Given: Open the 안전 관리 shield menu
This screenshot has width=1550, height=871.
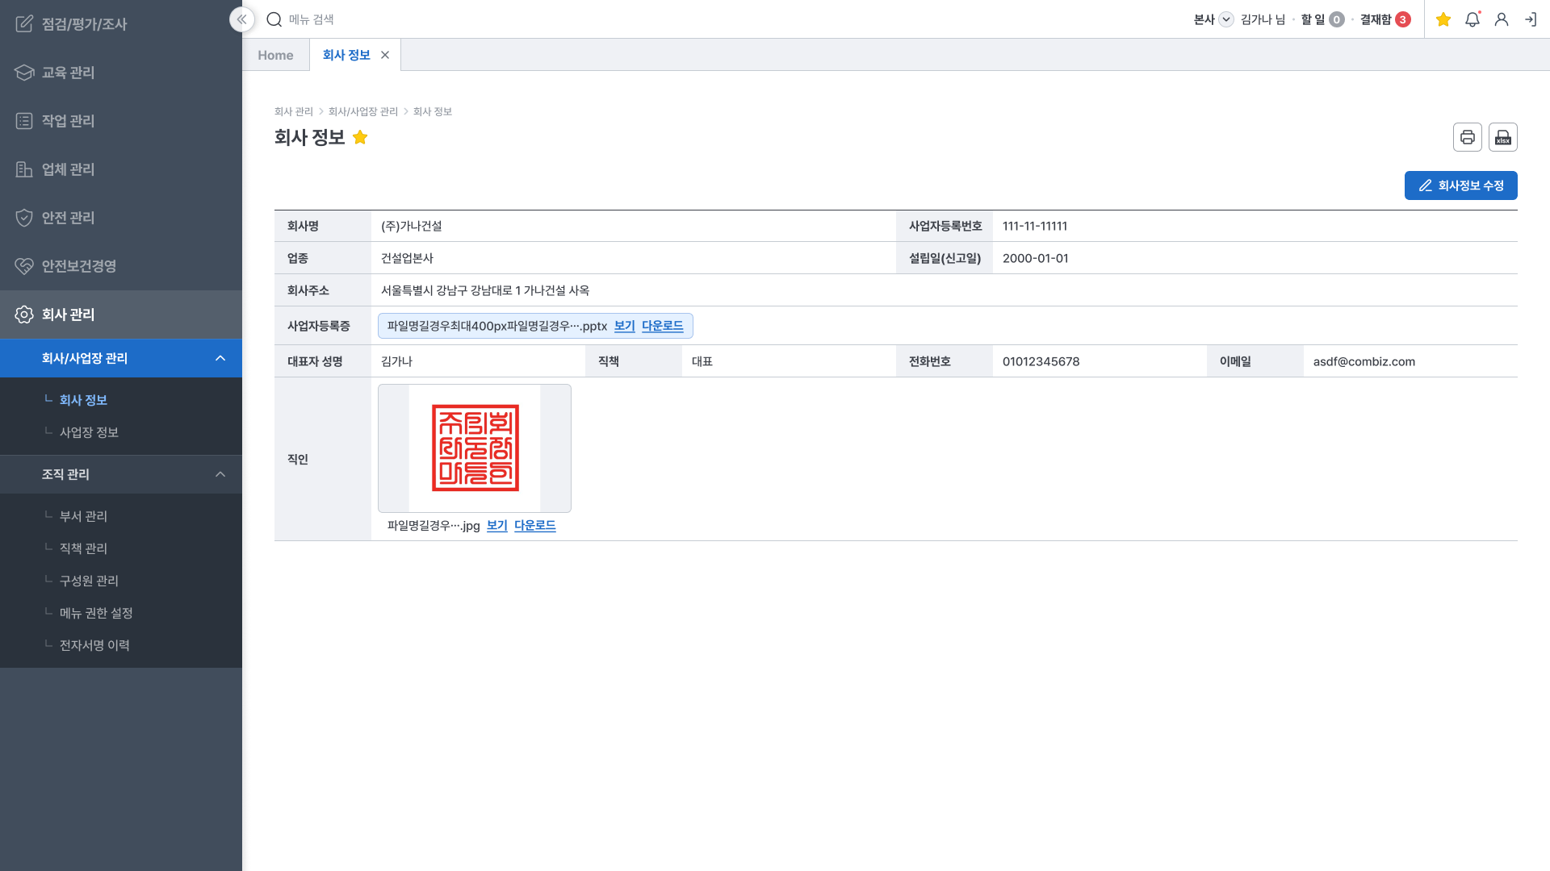Looking at the screenshot, I should click(69, 218).
